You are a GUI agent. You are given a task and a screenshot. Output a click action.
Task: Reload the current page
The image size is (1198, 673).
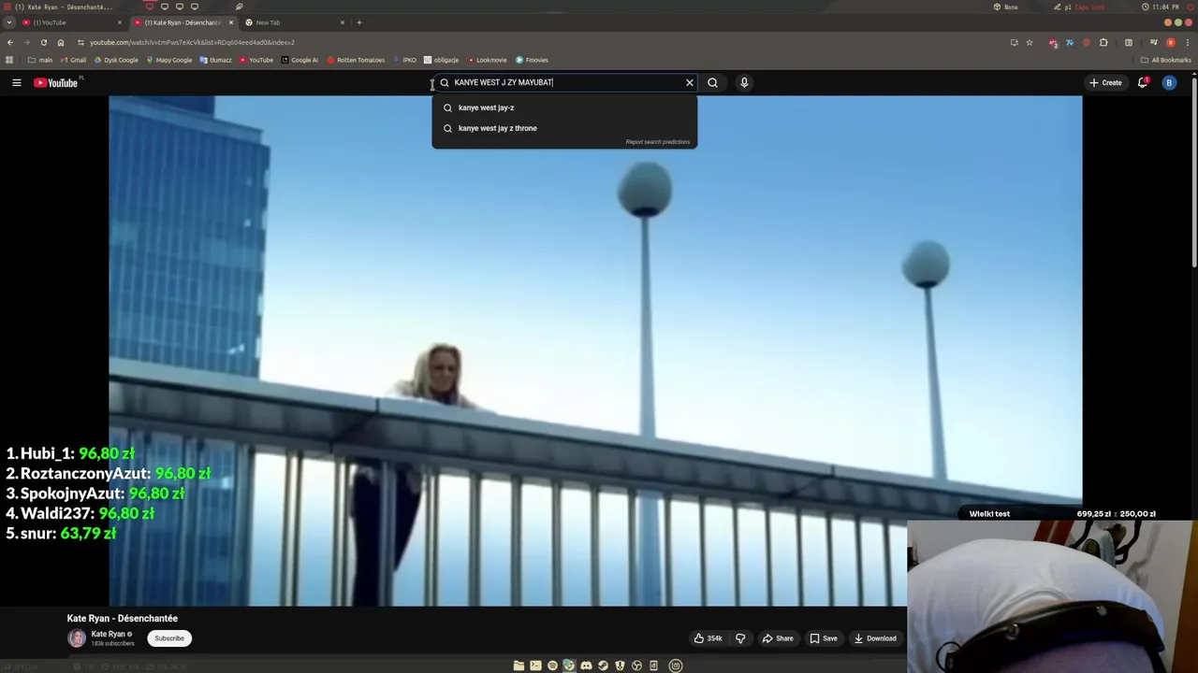coord(43,42)
